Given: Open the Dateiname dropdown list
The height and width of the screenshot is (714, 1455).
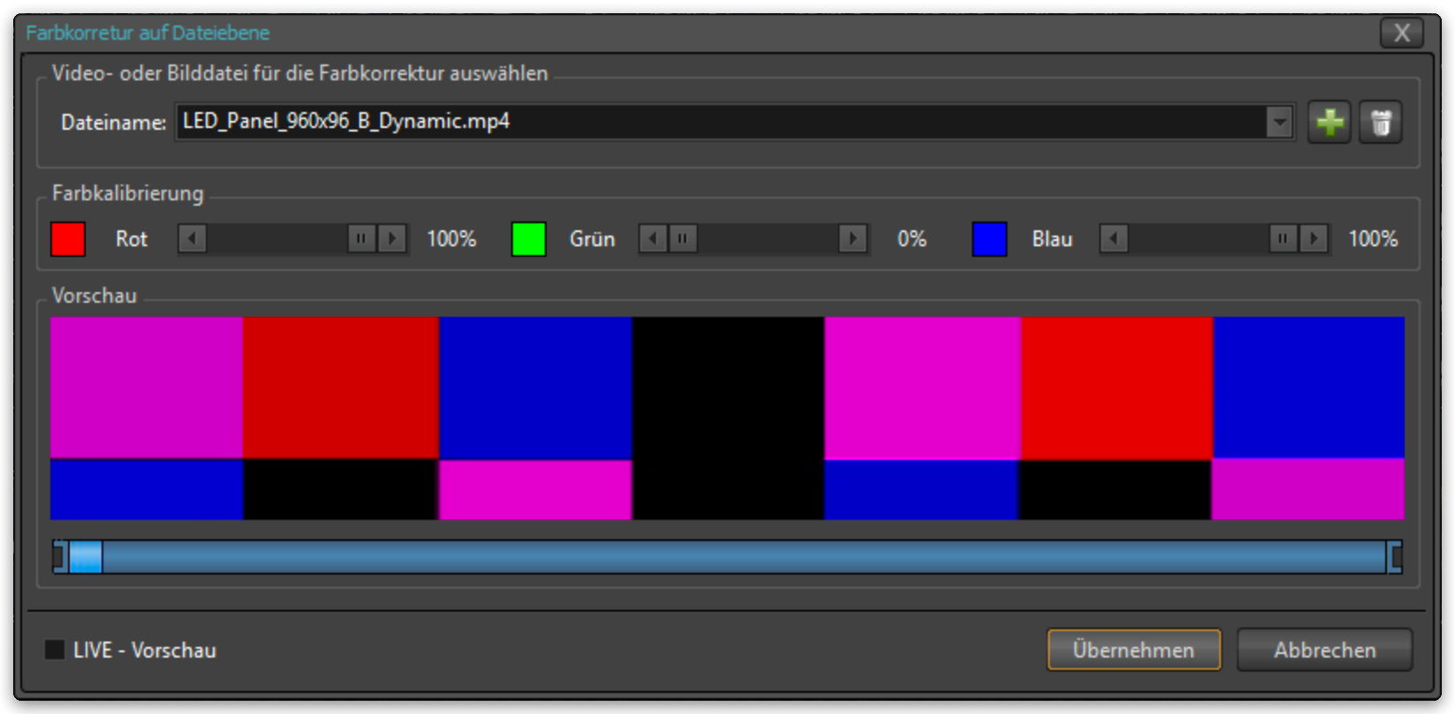Looking at the screenshot, I should coord(1279,122).
